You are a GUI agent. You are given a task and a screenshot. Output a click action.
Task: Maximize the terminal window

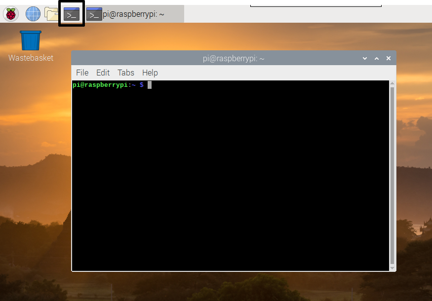[376, 58]
